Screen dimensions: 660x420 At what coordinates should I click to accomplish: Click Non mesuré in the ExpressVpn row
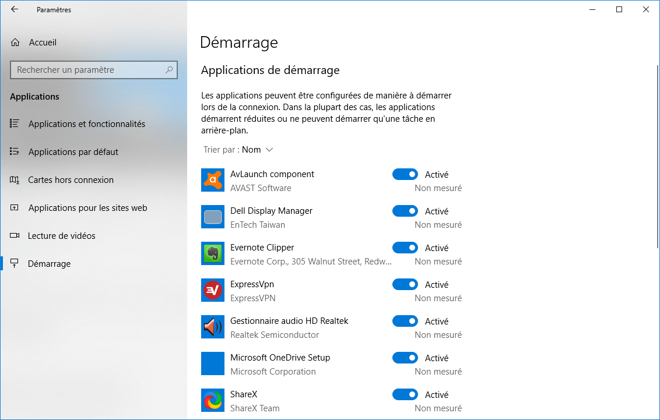pos(438,298)
